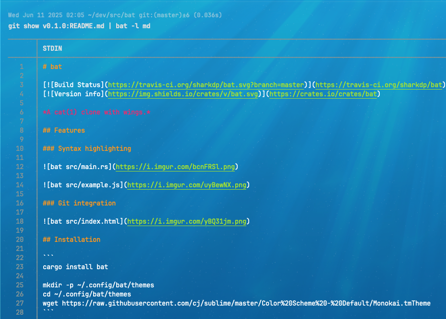Click the prompt timestamp 'Wed Jun 11 2025 02:05'
The image size is (446, 319).
(x=46, y=15)
